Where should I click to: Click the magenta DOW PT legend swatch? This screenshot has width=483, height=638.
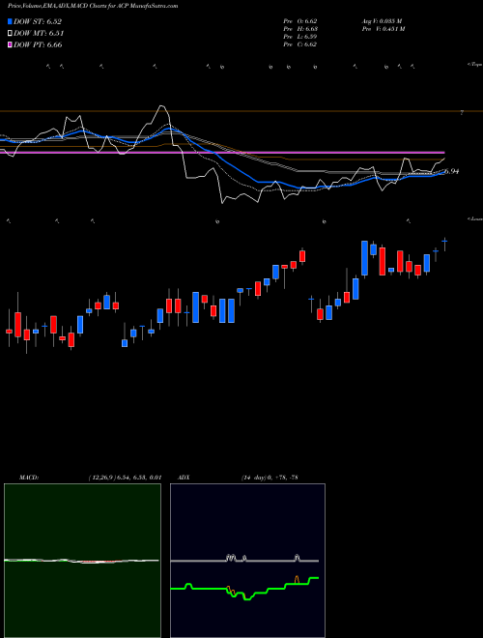click(x=10, y=44)
